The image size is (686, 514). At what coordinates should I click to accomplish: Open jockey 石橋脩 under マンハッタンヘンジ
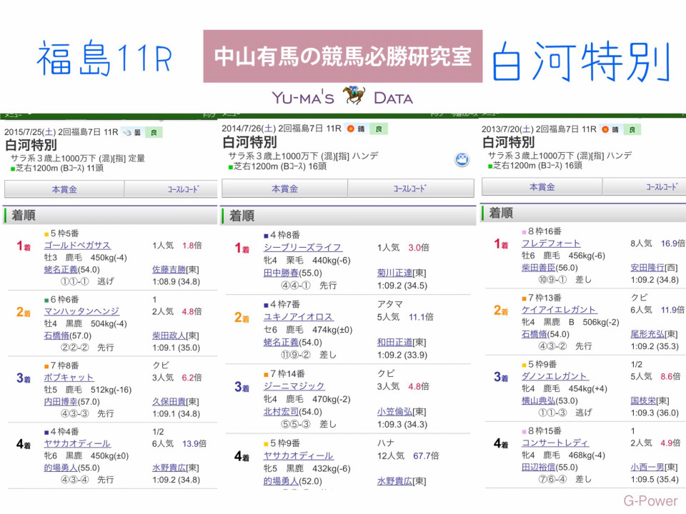(56, 336)
